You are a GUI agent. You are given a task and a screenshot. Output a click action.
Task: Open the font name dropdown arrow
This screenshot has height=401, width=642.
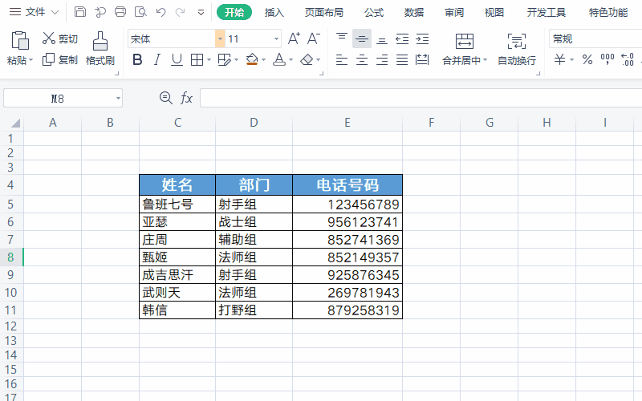[220, 39]
